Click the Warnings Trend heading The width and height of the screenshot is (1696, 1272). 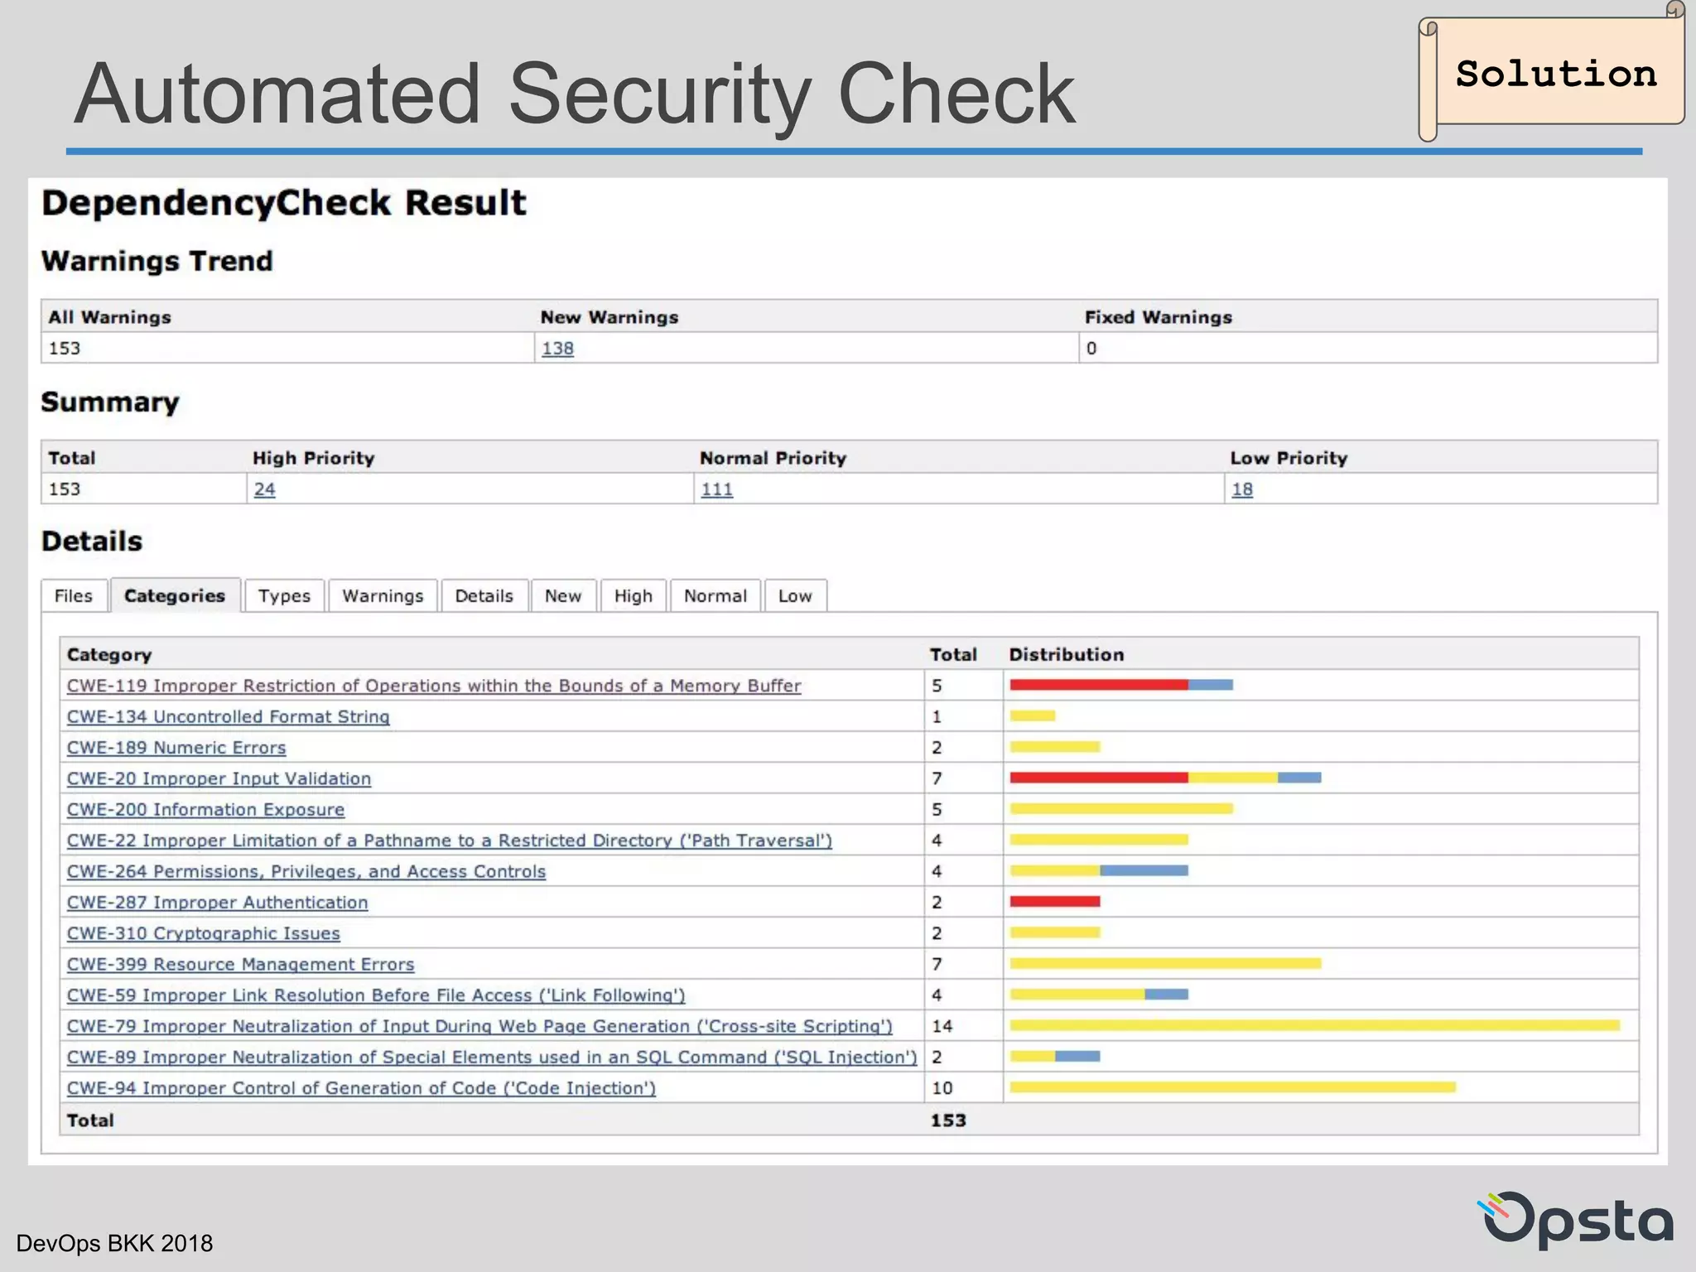(x=157, y=262)
